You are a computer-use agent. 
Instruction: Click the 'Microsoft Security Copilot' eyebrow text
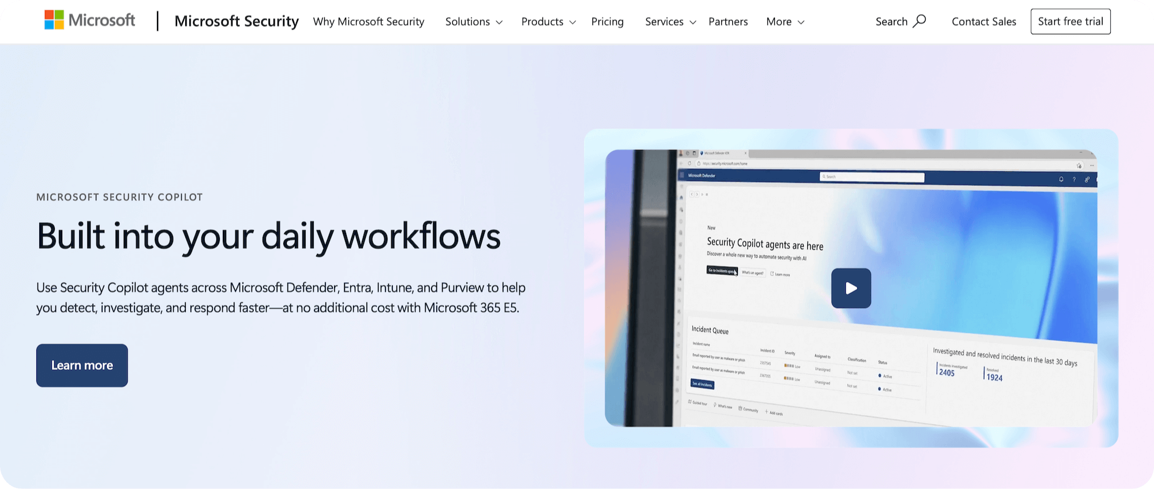119,197
